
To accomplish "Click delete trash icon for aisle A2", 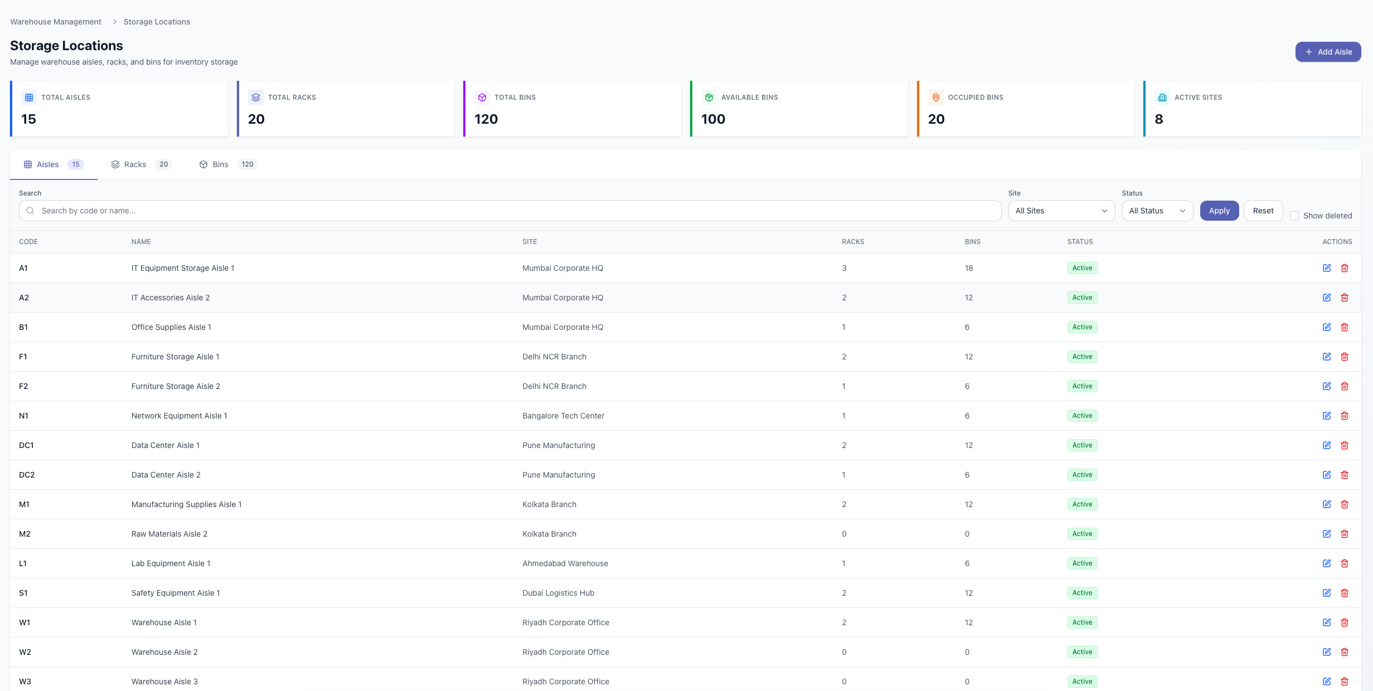I will (x=1344, y=298).
